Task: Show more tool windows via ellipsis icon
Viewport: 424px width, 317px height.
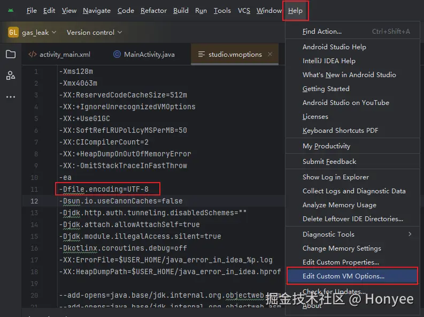Action: click(11, 96)
